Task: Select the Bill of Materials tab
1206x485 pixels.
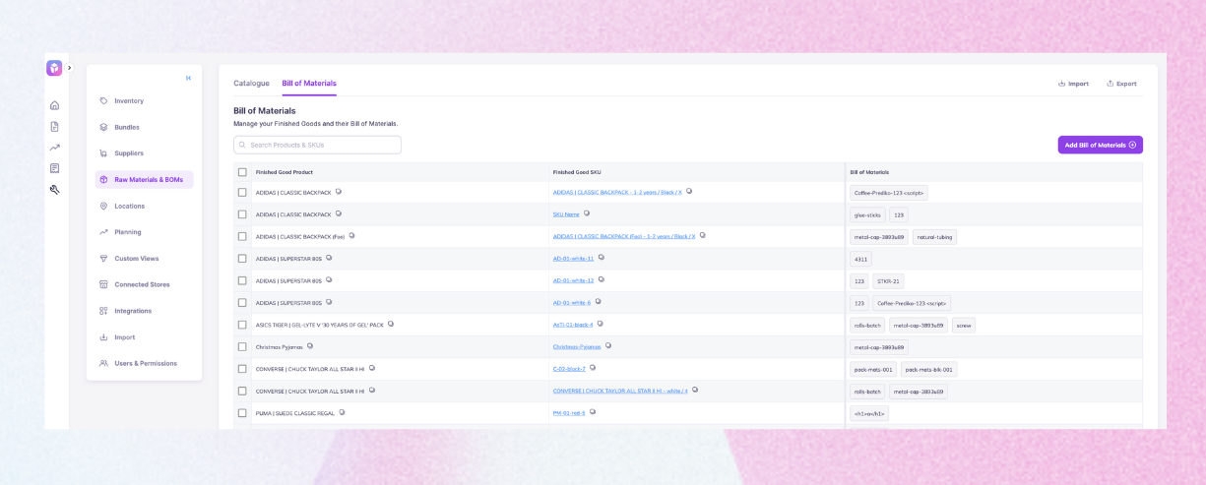Action: (x=309, y=84)
